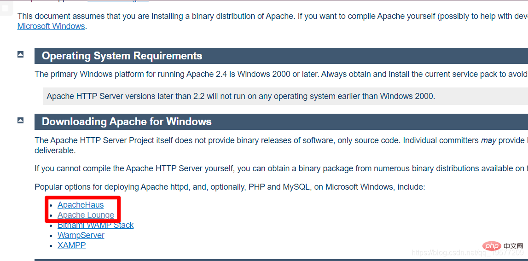528x261 pixels.
Task: Open the ApacheHaus link
Action: pyautogui.click(x=81, y=205)
